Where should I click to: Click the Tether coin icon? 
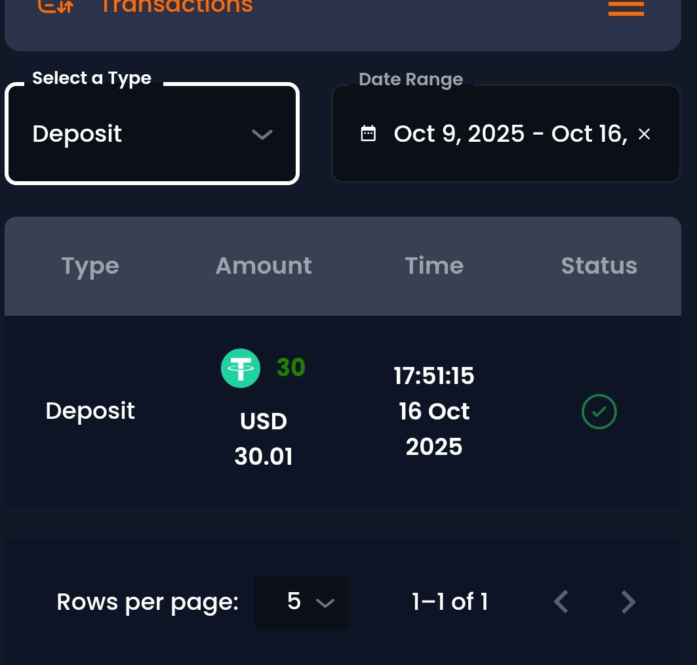coord(241,368)
